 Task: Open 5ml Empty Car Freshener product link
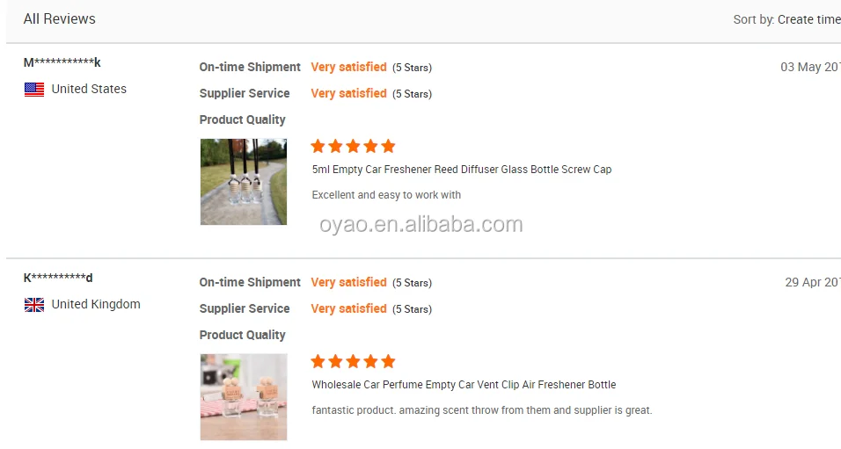tap(461, 170)
